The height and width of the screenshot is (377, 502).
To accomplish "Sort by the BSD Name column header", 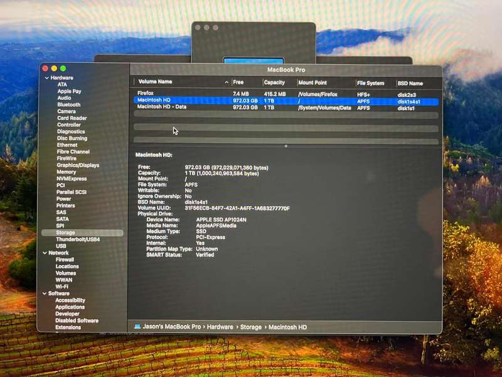I will tap(410, 84).
